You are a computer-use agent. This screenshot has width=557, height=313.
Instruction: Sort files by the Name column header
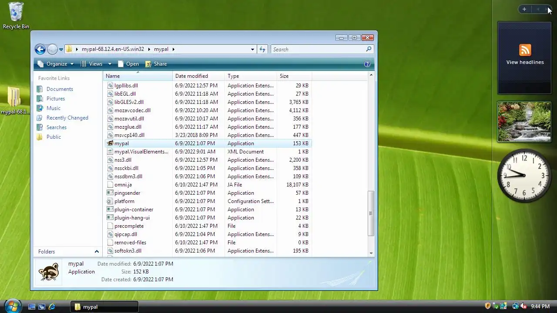138,76
